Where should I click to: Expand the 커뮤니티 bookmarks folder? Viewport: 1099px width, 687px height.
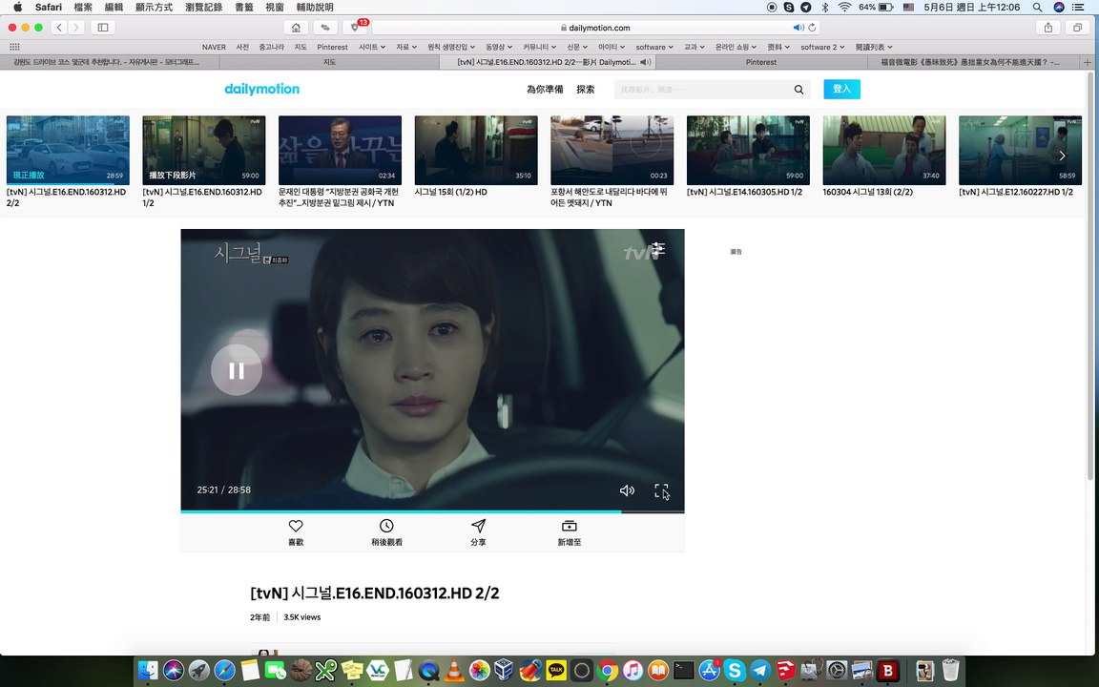pyautogui.click(x=540, y=47)
